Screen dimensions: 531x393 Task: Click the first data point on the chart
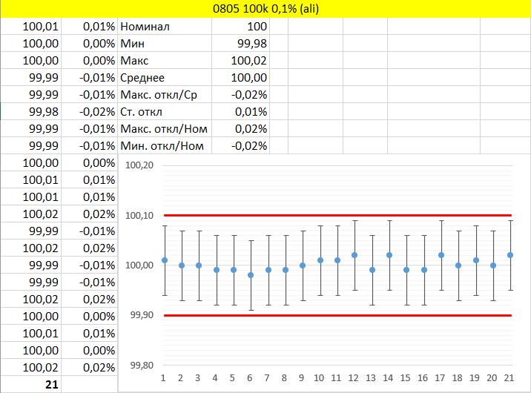[x=165, y=260]
